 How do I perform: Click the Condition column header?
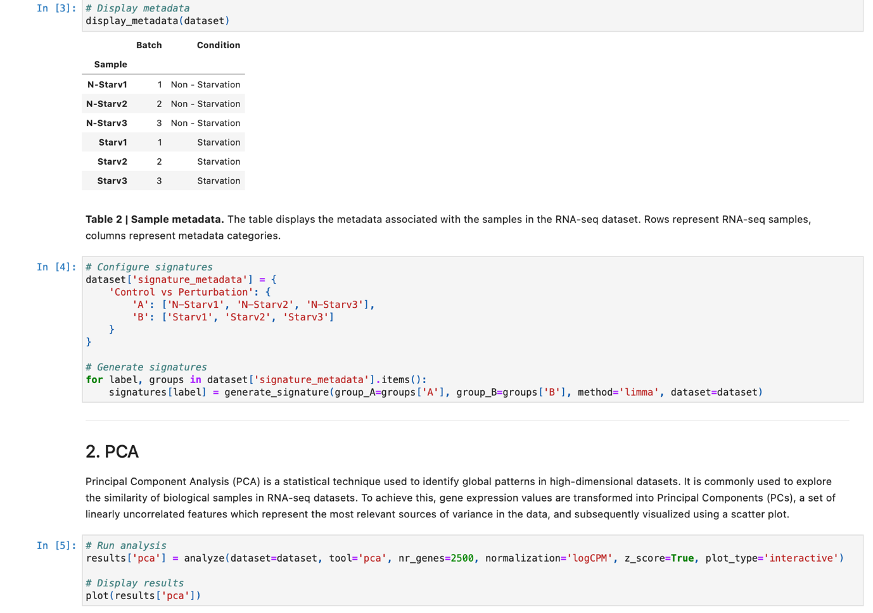(x=218, y=45)
